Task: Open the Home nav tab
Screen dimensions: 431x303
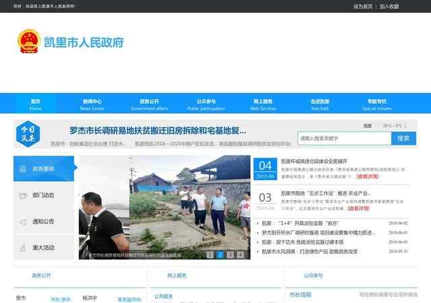Action: point(36,104)
